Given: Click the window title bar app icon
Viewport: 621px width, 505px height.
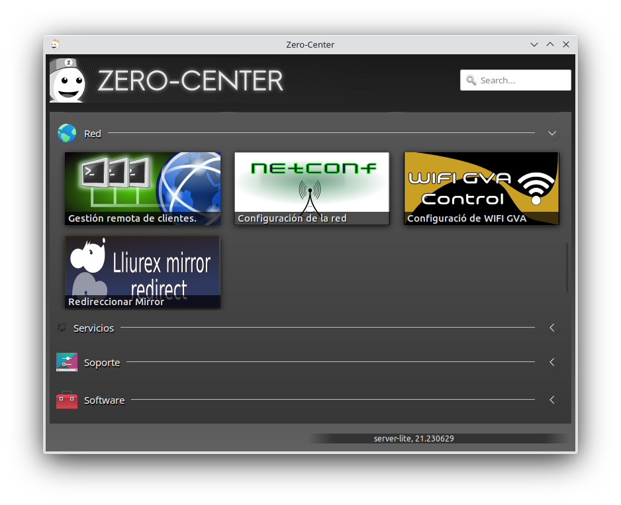Looking at the screenshot, I should click(55, 44).
